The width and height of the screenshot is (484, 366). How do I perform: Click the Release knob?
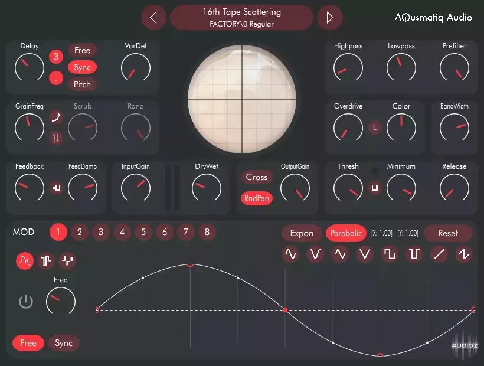(x=454, y=188)
